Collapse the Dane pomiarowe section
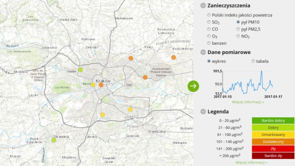The image size is (295, 166). (203, 52)
